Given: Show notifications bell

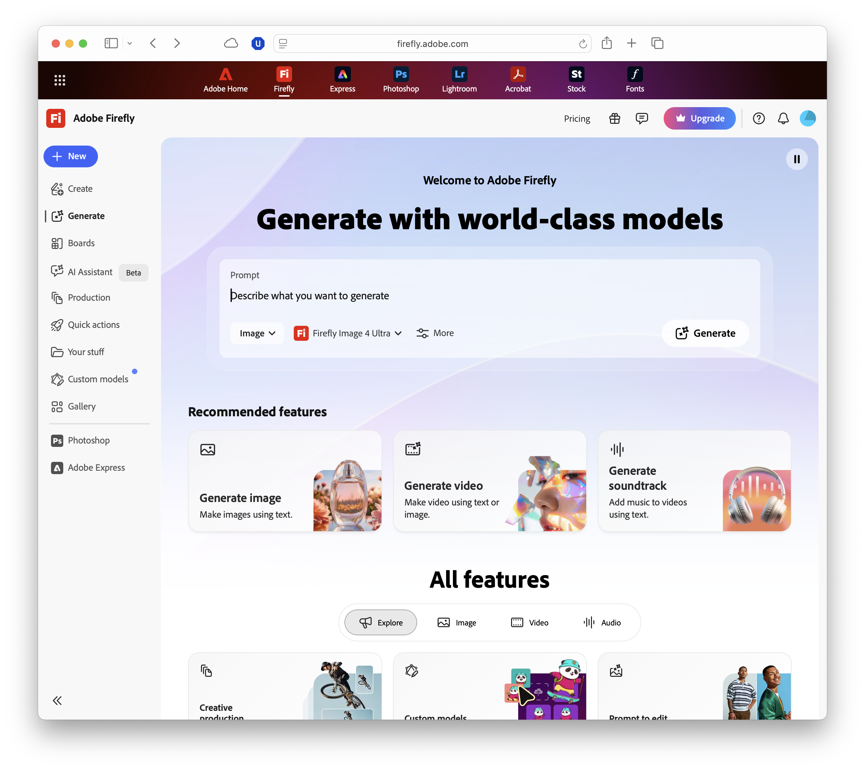Looking at the screenshot, I should click(x=783, y=118).
